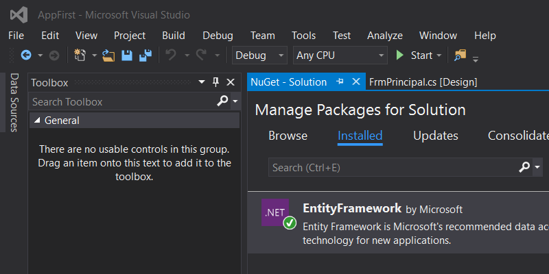Image resolution: width=549 pixels, height=274 pixels.
Task: Collapse the General group in Toolbox
Action: pyautogui.click(x=36, y=121)
